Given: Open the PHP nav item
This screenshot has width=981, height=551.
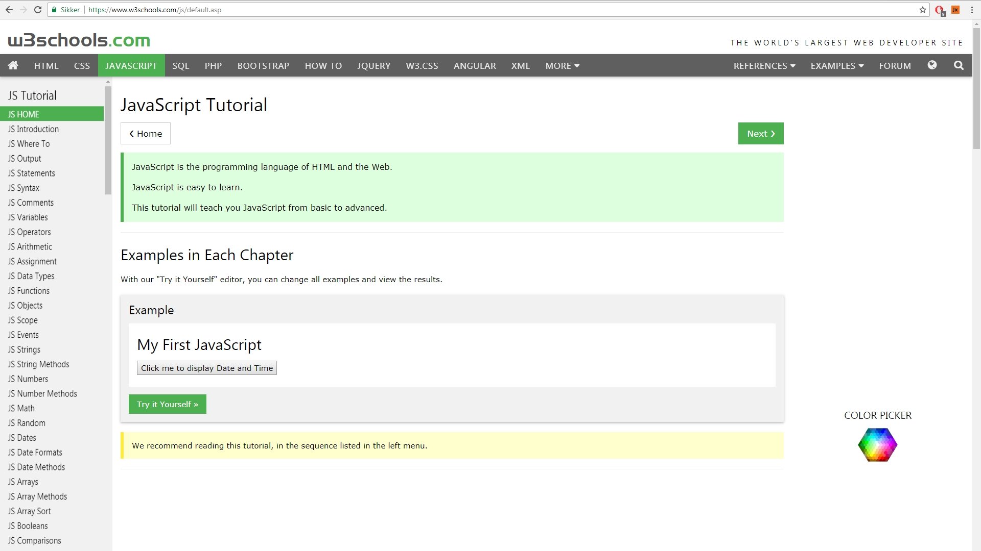Looking at the screenshot, I should click(x=213, y=66).
